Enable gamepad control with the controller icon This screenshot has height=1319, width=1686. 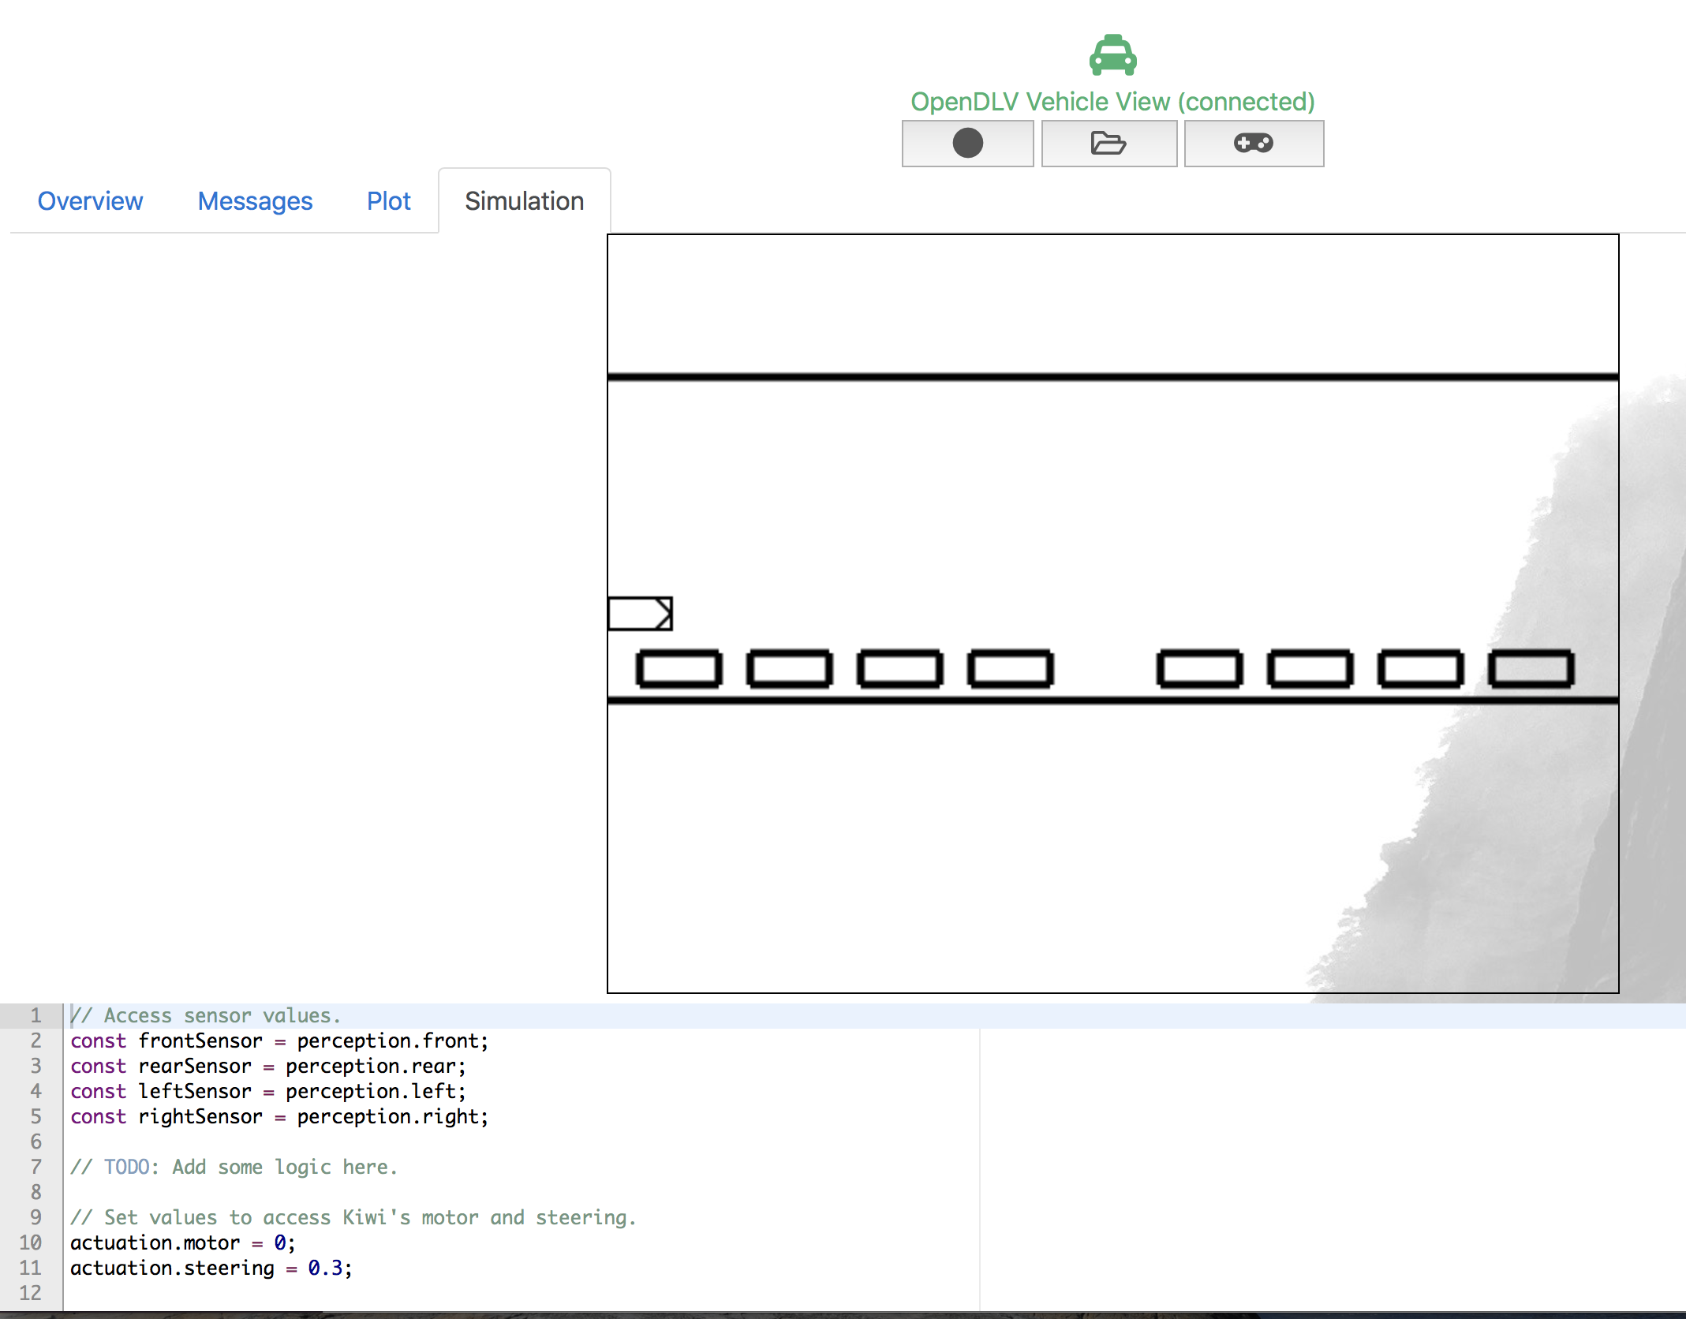[1253, 144]
